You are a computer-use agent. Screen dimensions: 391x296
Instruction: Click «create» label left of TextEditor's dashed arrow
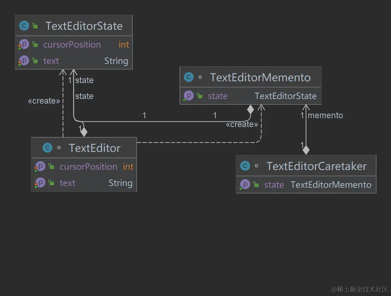[44, 101]
